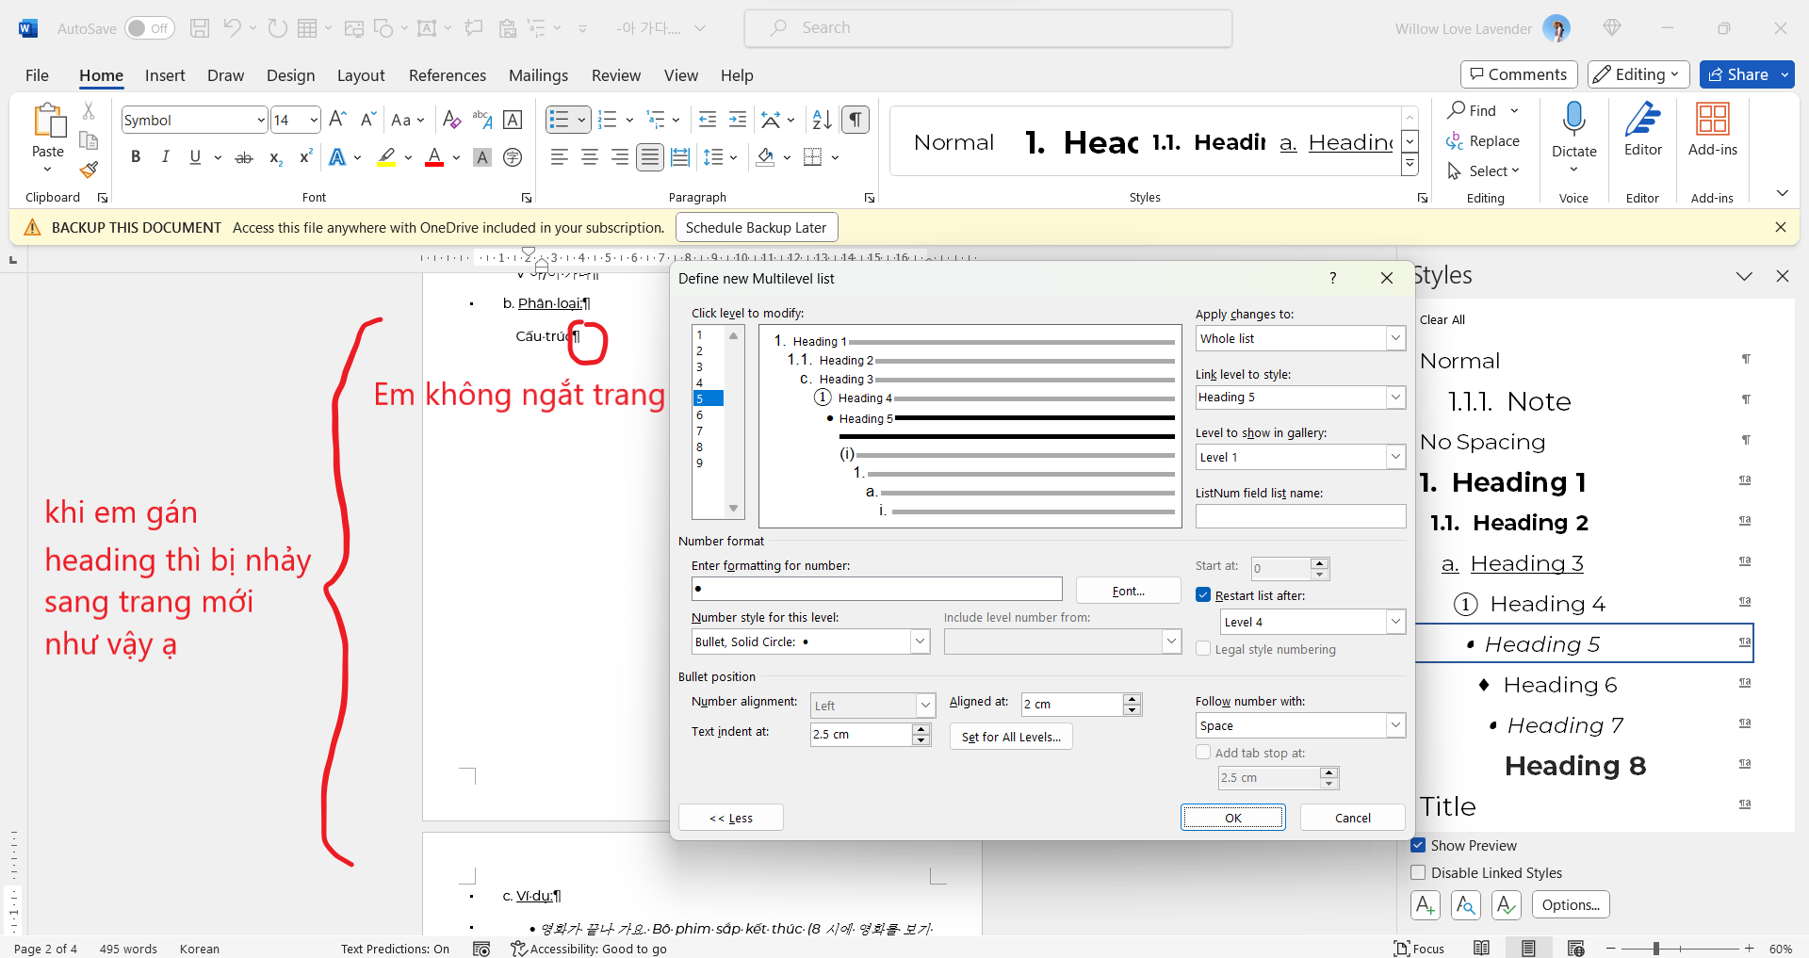Enable Legal style numbering
Image resolution: width=1809 pixels, height=958 pixels.
[1203, 648]
